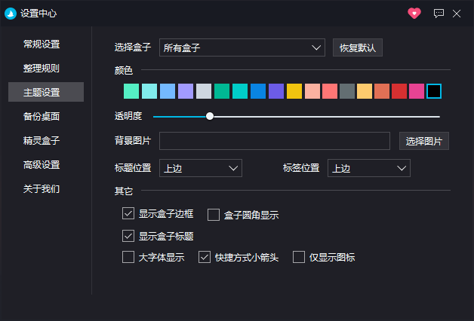Select the light orange-yellow color swatch
The height and width of the screenshot is (321, 474).
point(365,91)
